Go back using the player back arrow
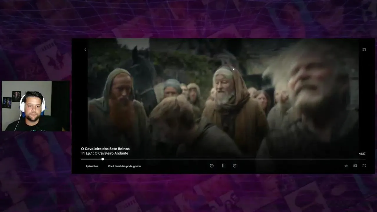Viewport: 377px width, 212px height. click(x=85, y=50)
